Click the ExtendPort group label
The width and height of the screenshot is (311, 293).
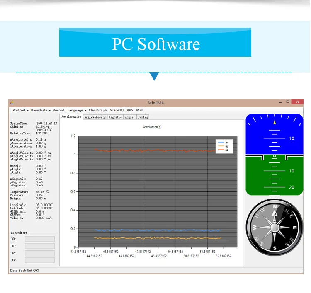pos(19,233)
